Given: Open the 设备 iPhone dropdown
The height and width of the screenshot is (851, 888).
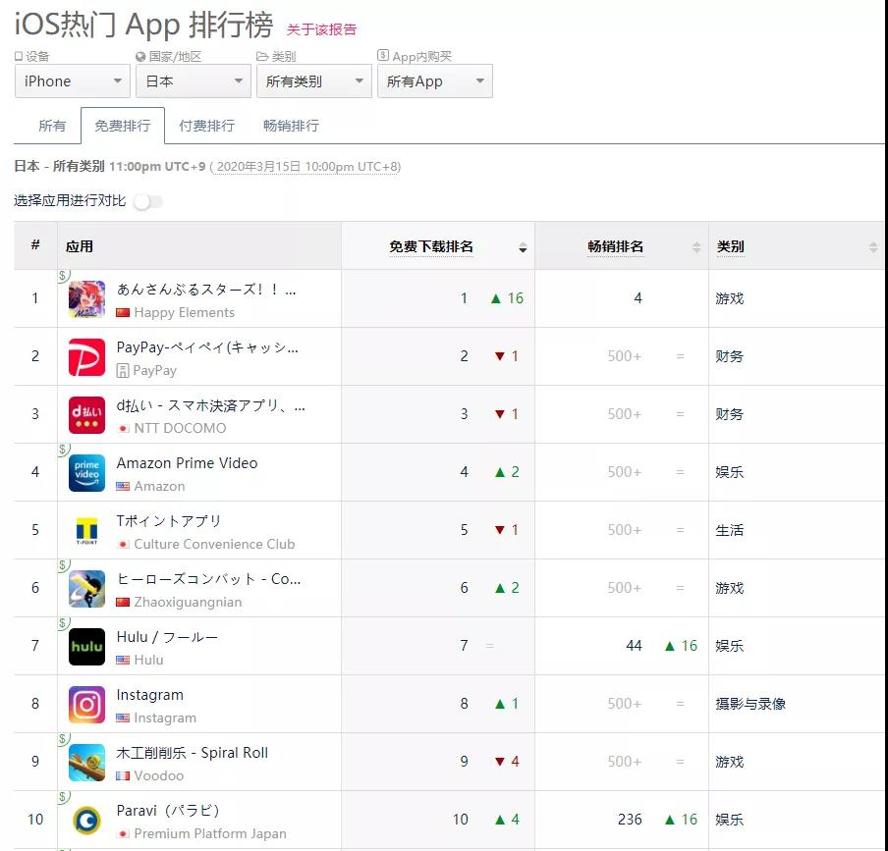Looking at the screenshot, I should (x=71, y=80).
